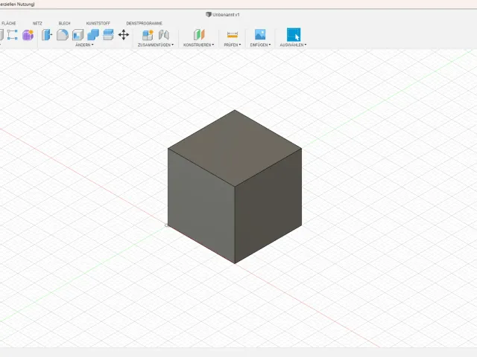This screenshot has width=477, height=357.
Task: Click the Unbenannt v1 document title
Action: pos(226,15)
